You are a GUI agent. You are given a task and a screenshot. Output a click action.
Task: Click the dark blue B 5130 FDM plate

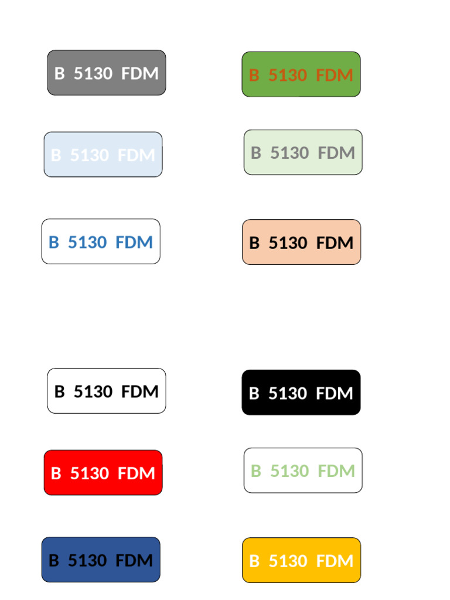pos(101,560)
